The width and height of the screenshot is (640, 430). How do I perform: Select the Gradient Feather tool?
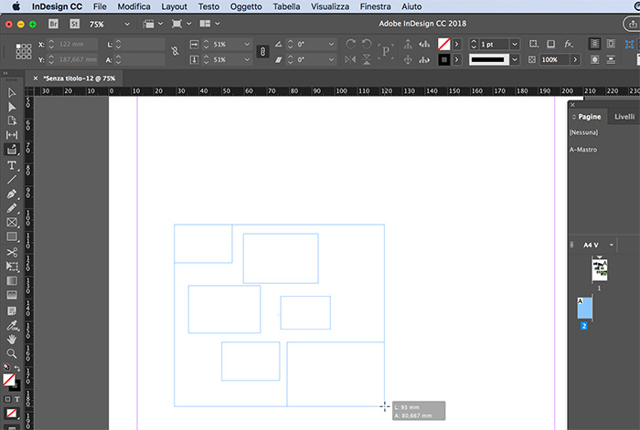(12, 295)
